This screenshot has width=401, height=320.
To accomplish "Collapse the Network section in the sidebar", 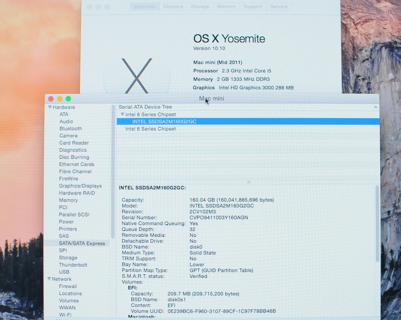I will 49,279.
